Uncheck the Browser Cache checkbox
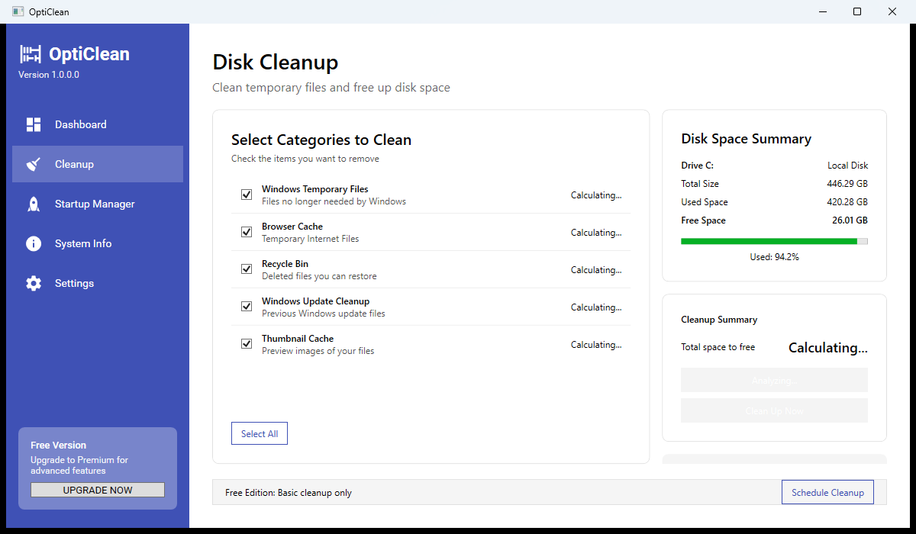 point(247,232)
